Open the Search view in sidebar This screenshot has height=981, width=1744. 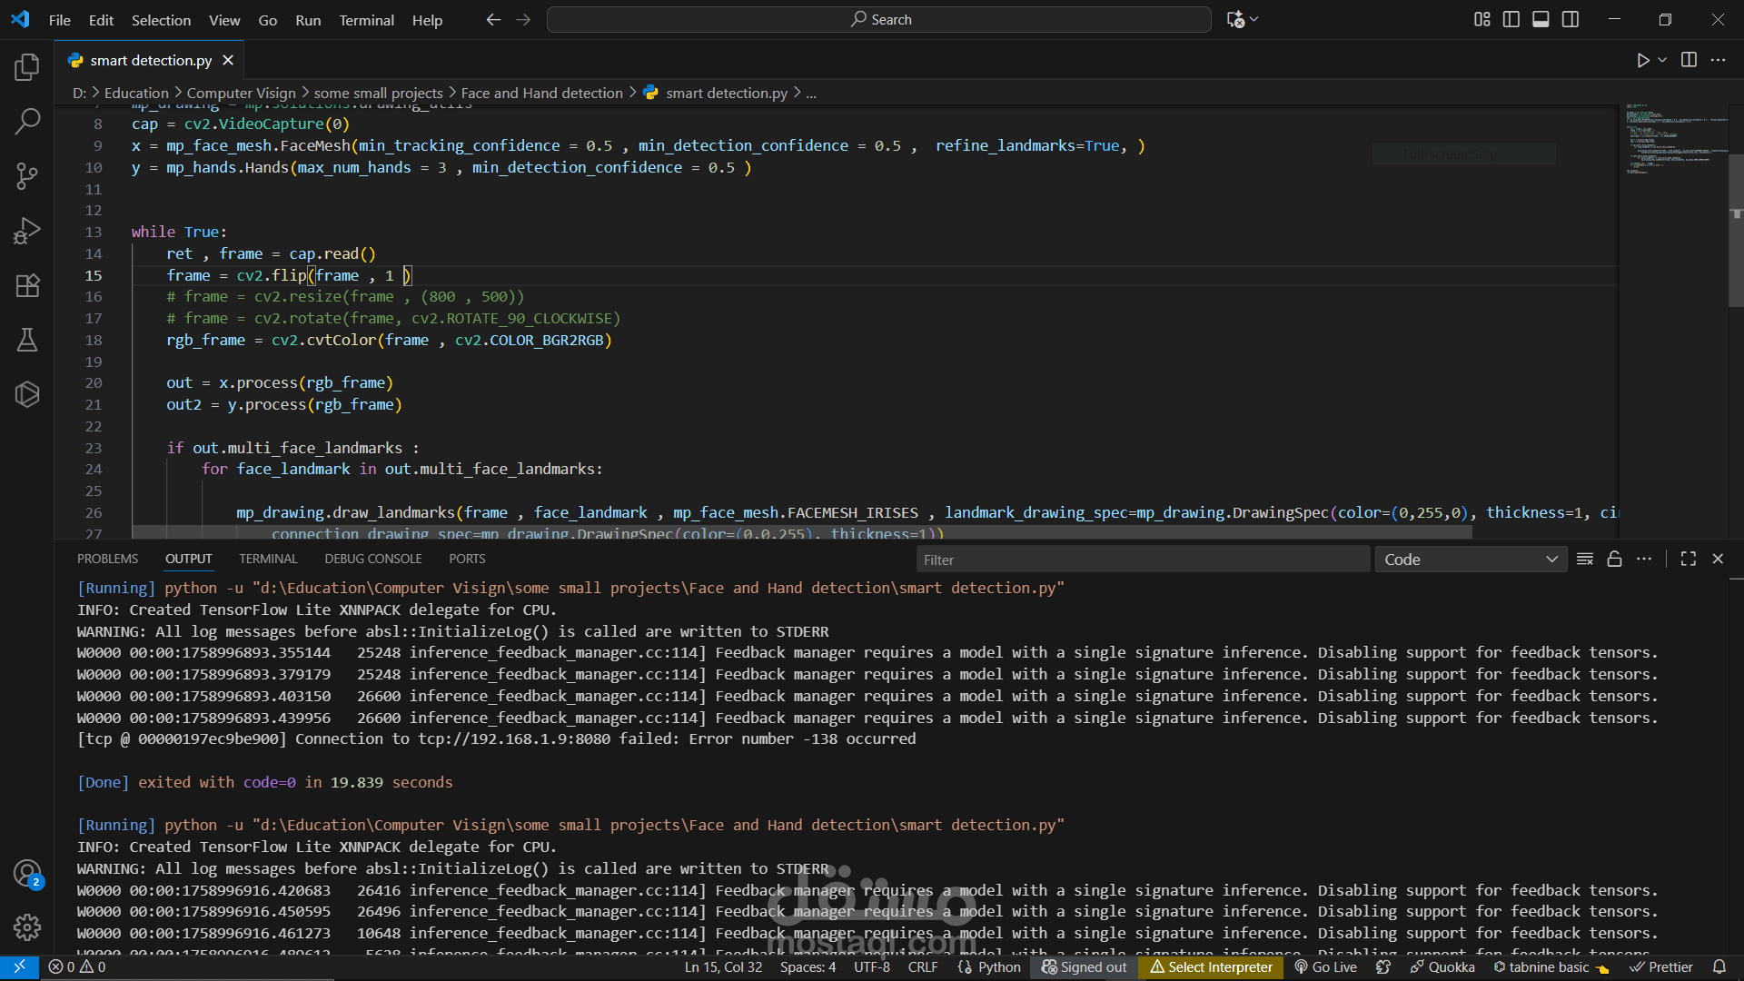coord(27,122)
